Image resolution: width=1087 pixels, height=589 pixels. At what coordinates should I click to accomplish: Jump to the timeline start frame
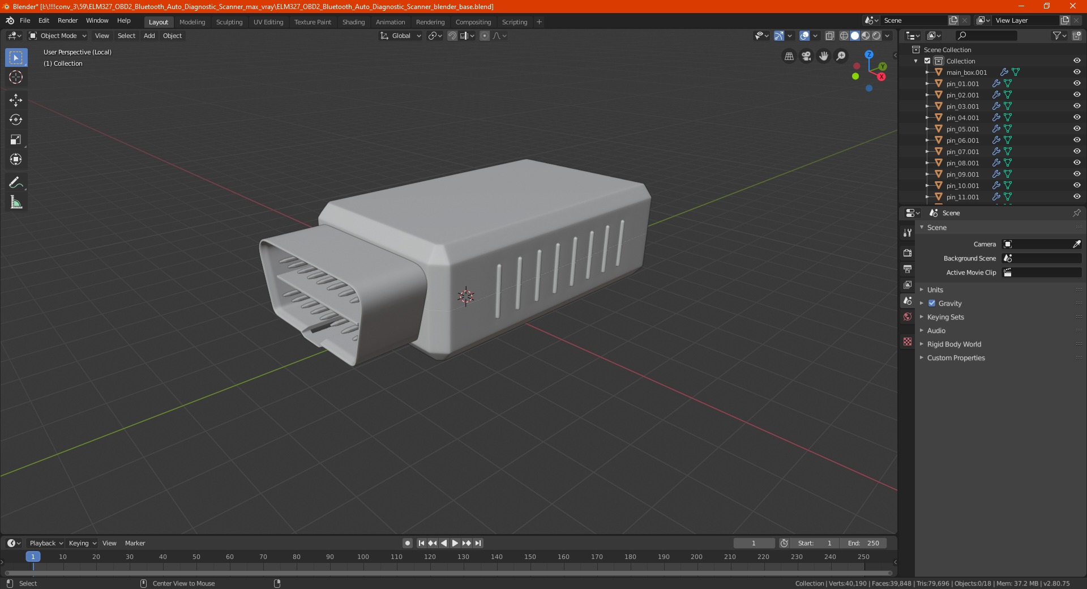pos(421,543)
